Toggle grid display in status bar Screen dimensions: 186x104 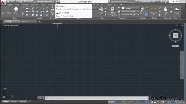[x=117, y=102]
